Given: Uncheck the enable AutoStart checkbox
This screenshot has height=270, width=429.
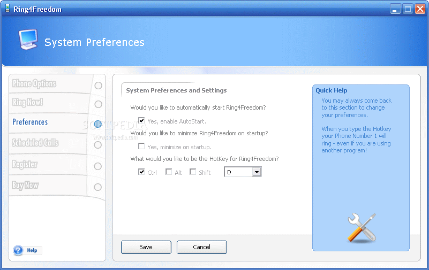Looking at the screenshot, I should tap(141, 120).
